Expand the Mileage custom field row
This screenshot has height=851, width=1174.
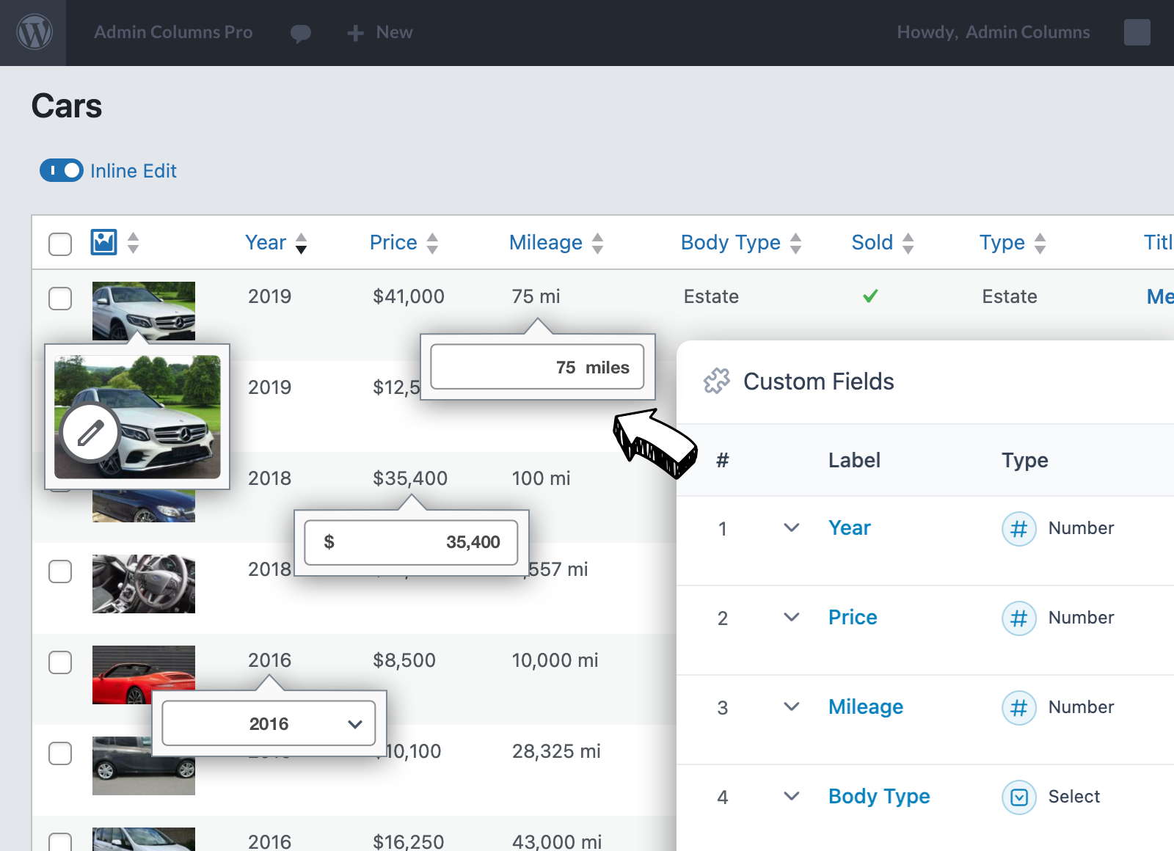pyautogui.click(x=791, y=707)
